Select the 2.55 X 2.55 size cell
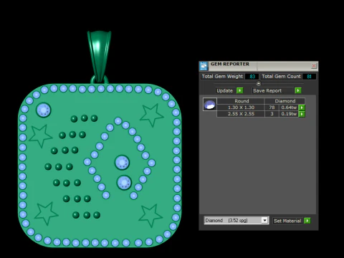 241,114
